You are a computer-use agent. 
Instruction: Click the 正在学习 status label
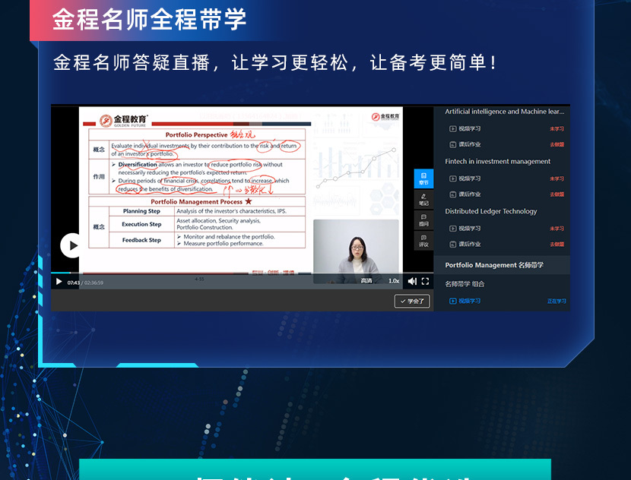pyautogui.click(x=556, y=301)
